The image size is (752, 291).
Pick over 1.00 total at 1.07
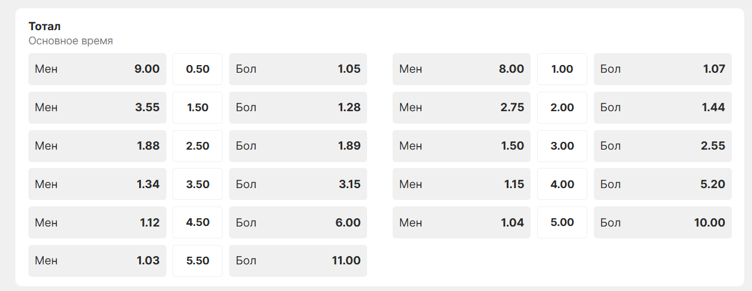click(663, 69)
